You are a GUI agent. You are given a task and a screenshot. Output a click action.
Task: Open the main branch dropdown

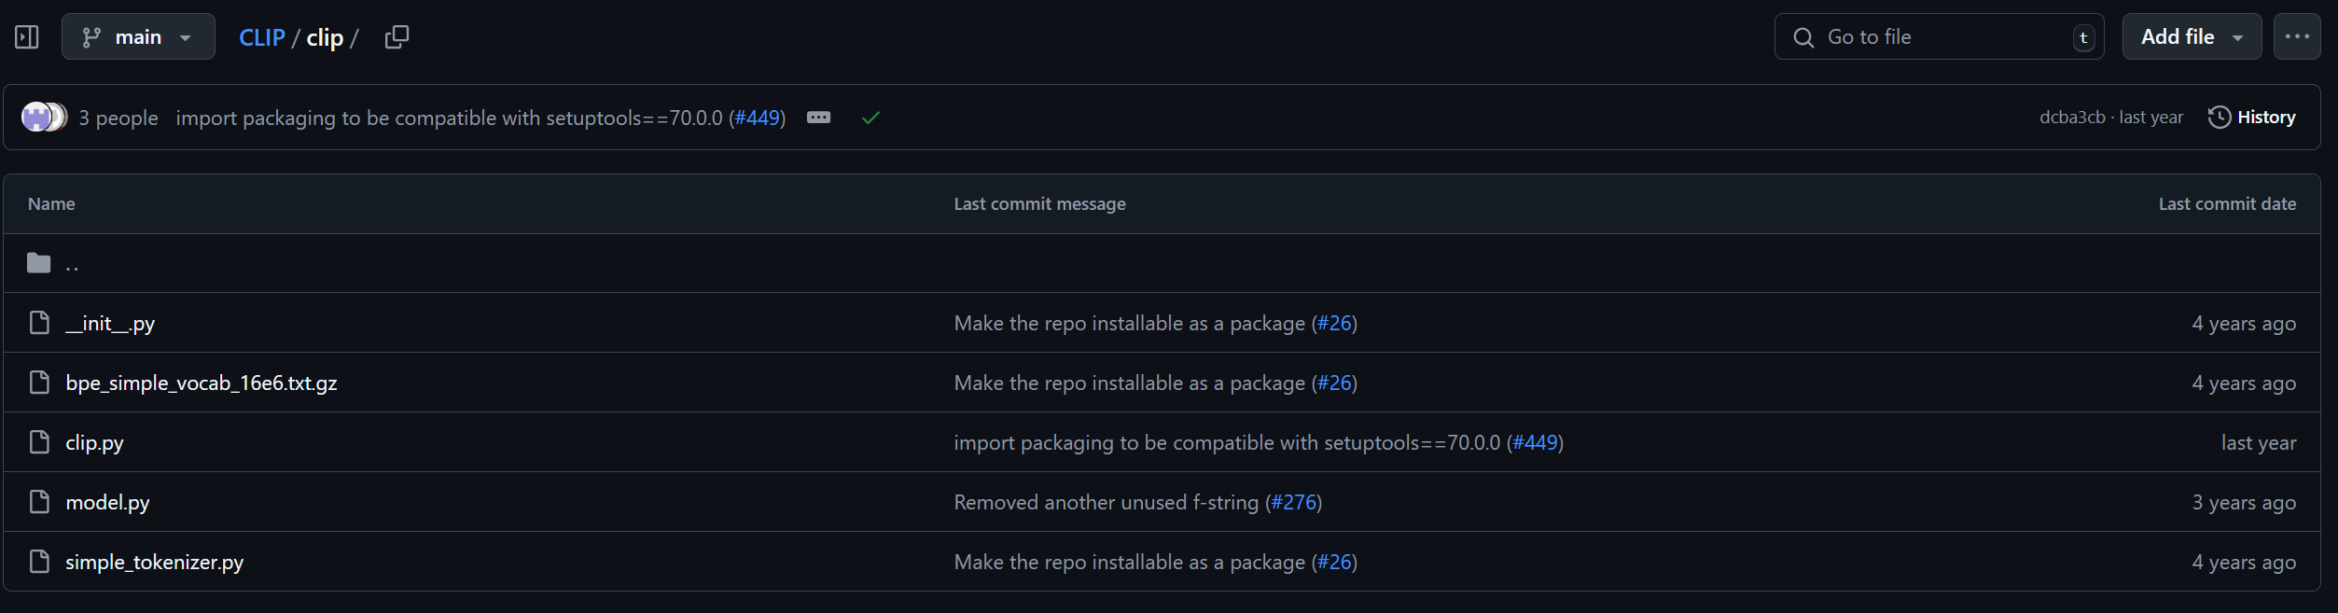coord(138,37)
